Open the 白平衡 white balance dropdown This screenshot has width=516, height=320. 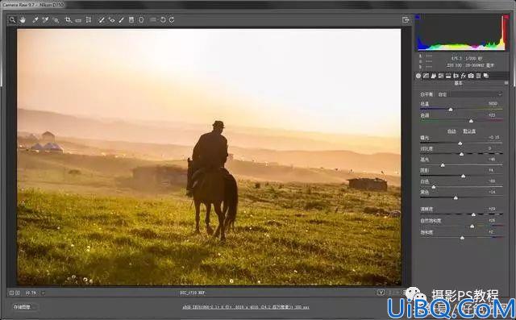pos(469,94)
